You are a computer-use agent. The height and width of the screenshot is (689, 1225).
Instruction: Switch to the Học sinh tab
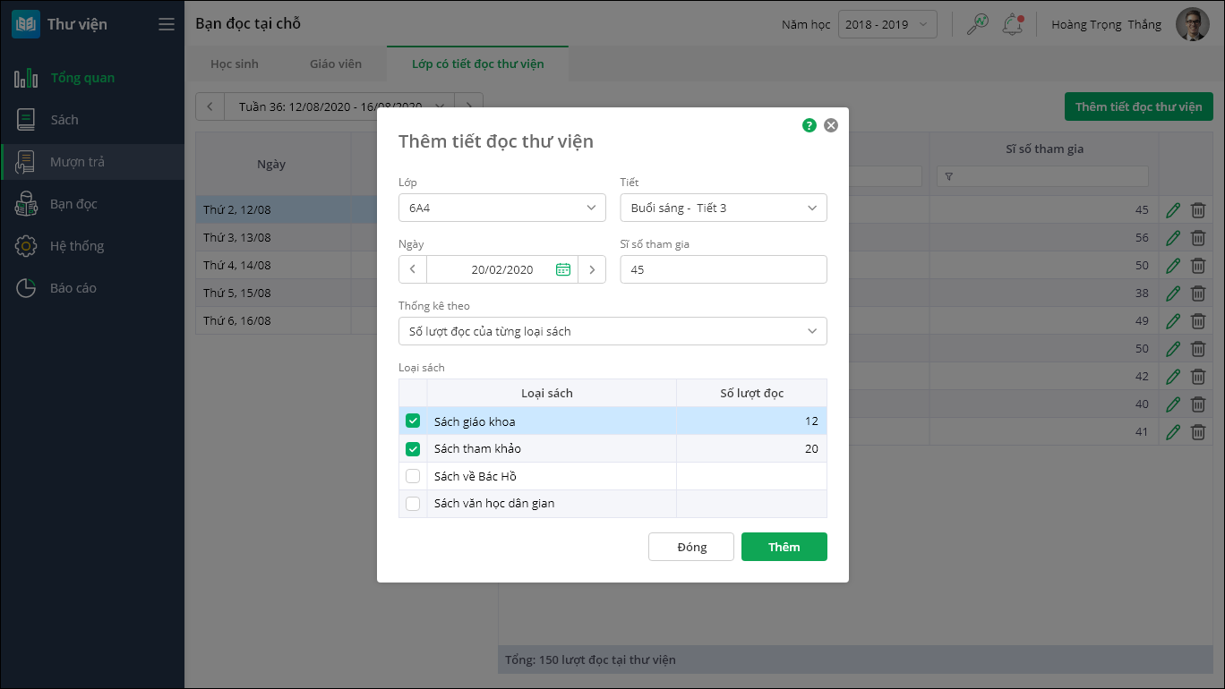[233, 64]
